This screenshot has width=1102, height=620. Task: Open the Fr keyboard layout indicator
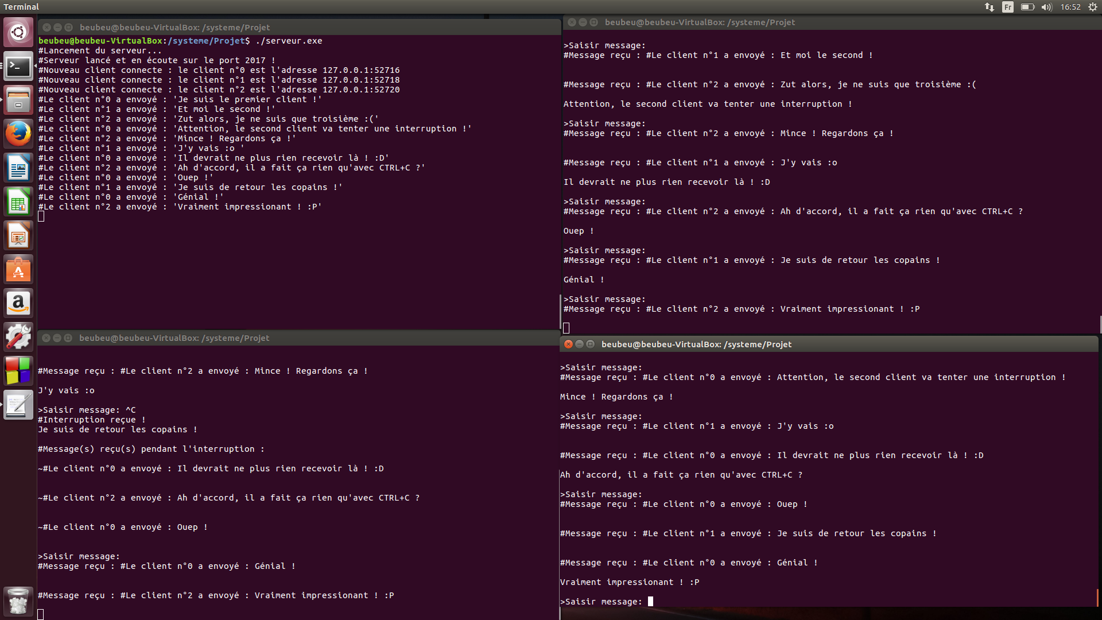pyautogui.click(x=1008, y=7)
